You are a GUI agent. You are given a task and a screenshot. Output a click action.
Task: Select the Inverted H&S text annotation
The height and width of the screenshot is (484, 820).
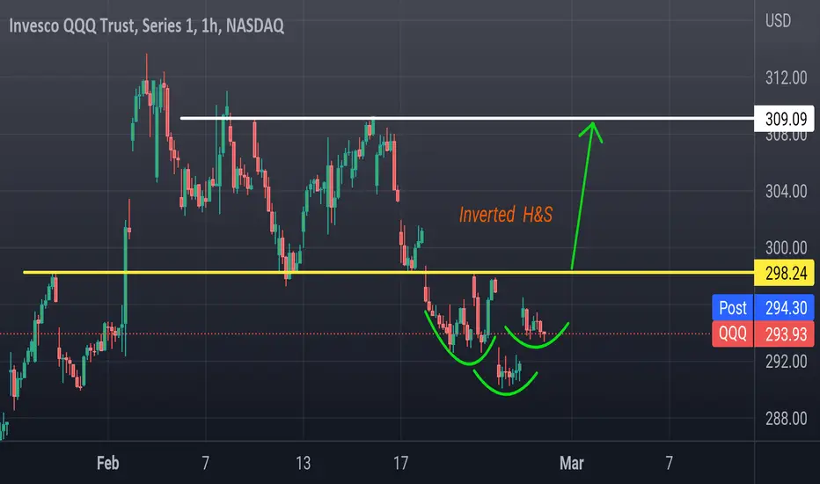tap(506, 215)
